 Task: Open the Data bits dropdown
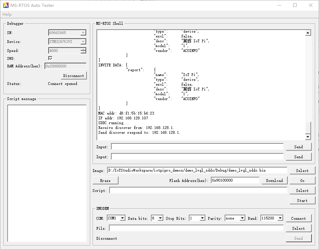point(160,218)
